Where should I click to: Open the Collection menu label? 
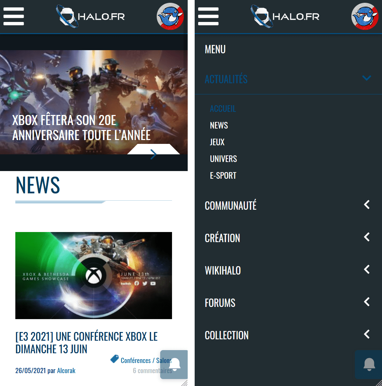click(x=226, y=335)
